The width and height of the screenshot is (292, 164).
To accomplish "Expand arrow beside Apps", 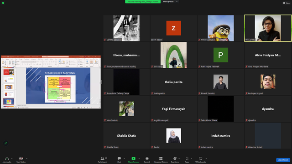I will [x=191, y=159].
